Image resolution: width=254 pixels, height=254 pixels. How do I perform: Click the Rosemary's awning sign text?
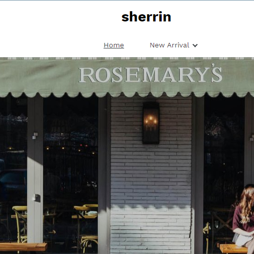(x=150, y=73)
